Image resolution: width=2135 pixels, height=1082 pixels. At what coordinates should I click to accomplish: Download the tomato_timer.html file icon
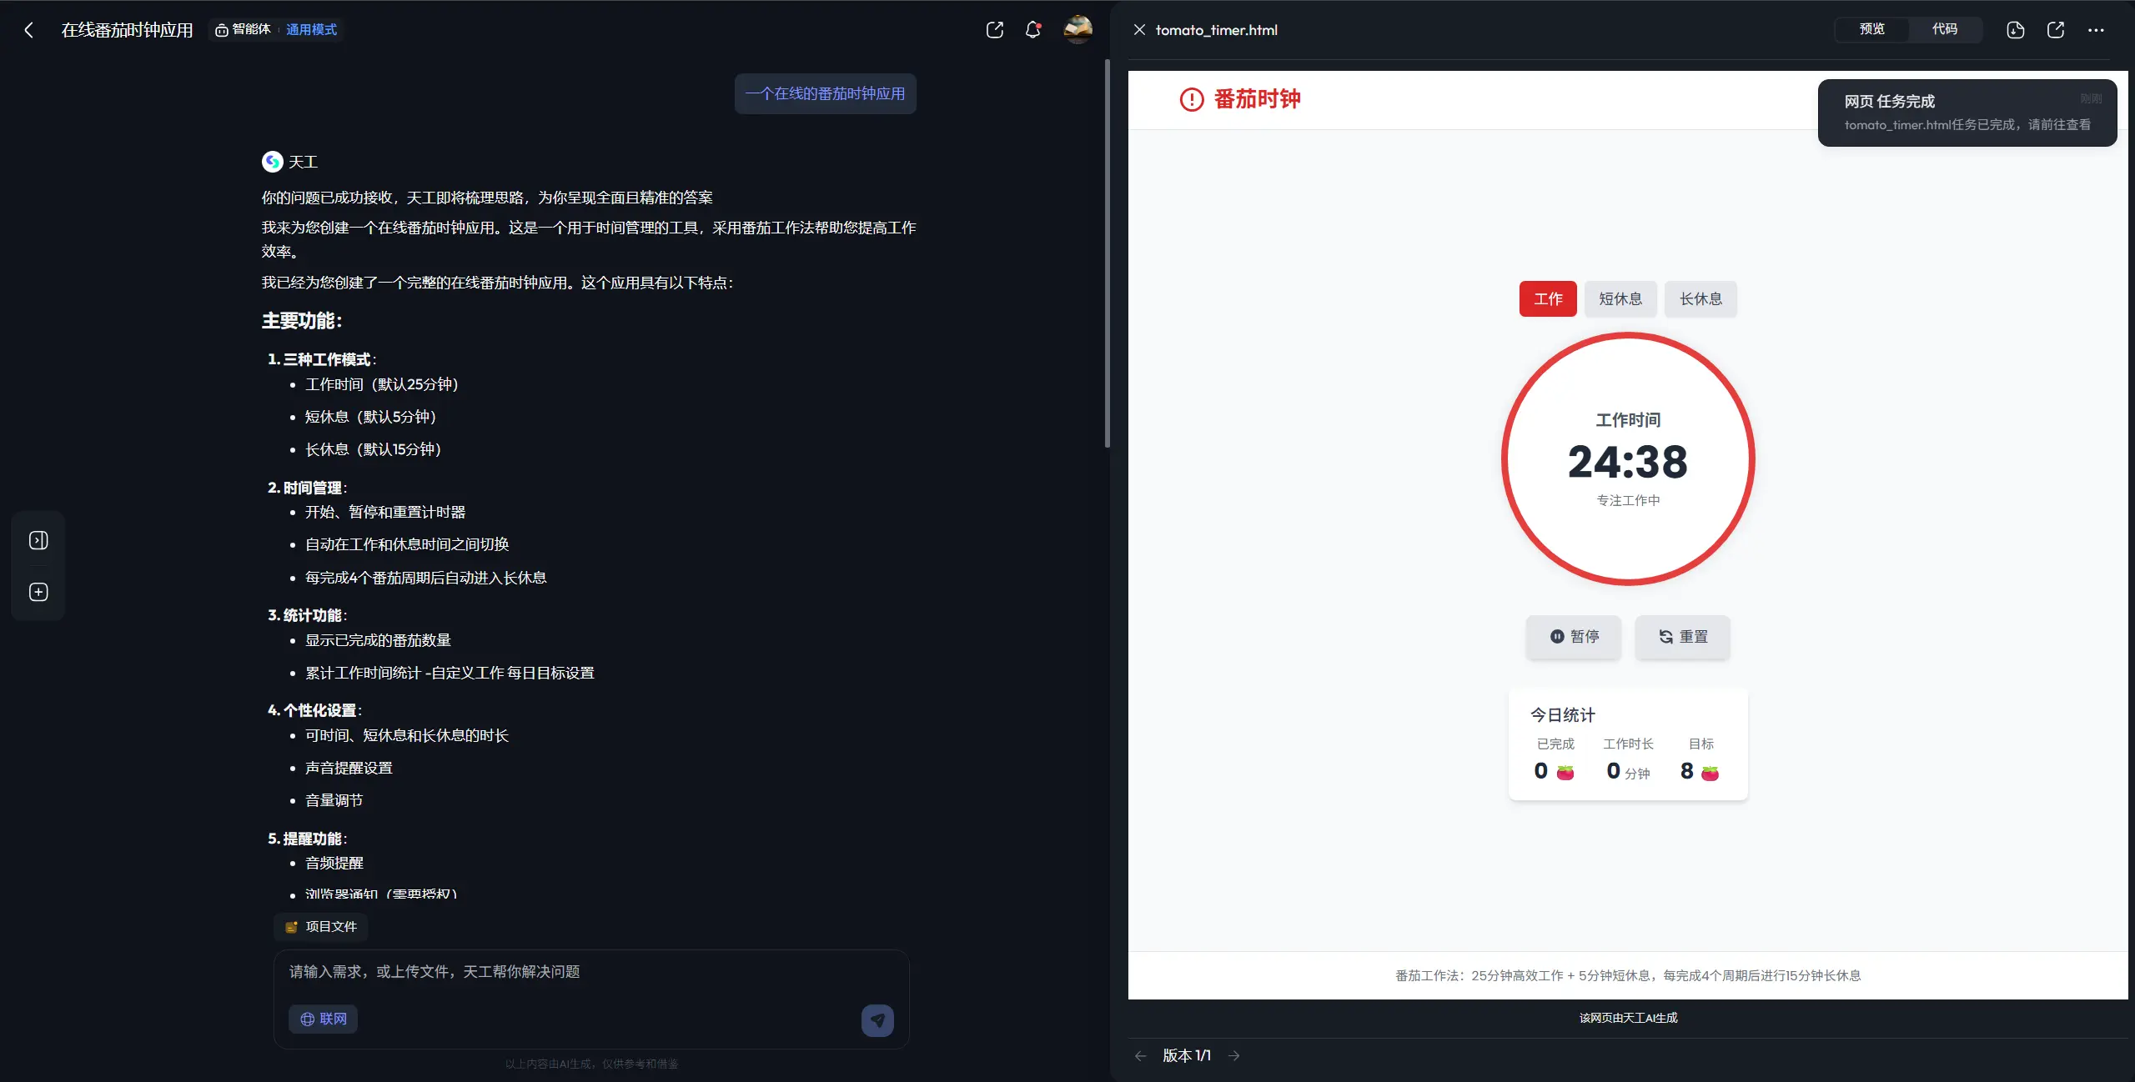pyautogui.click(x=2015, y=30)
